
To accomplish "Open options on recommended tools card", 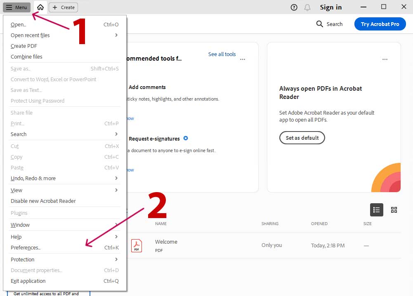I will (x=243, y=59).
